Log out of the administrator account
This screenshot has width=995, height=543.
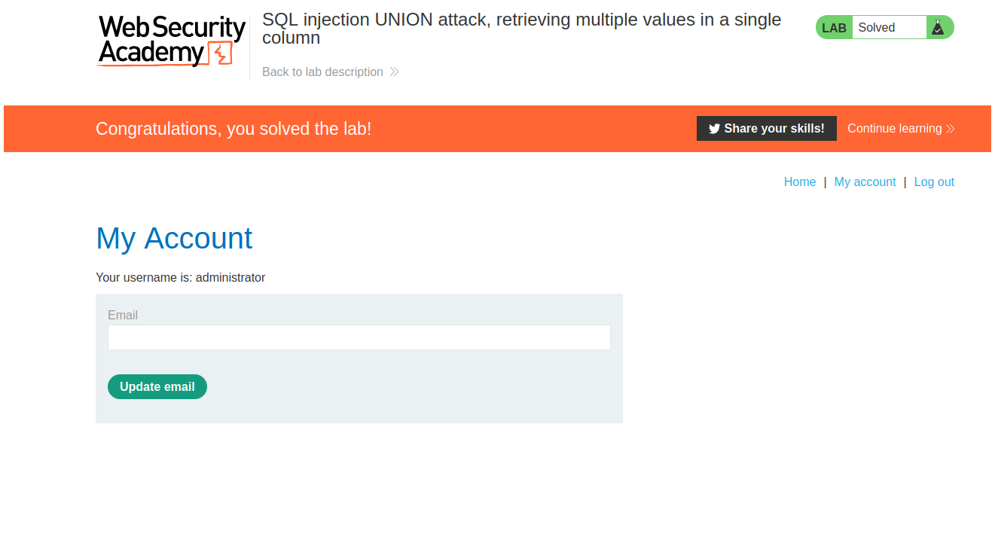point(934,182)
